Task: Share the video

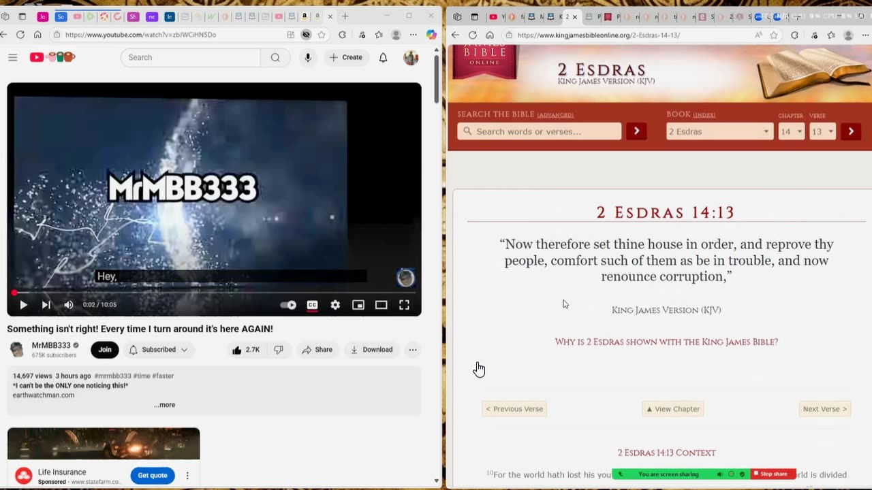Action: click(317, 350)
